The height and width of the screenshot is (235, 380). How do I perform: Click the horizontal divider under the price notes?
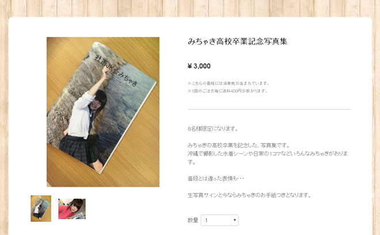(x=269, y=109)
